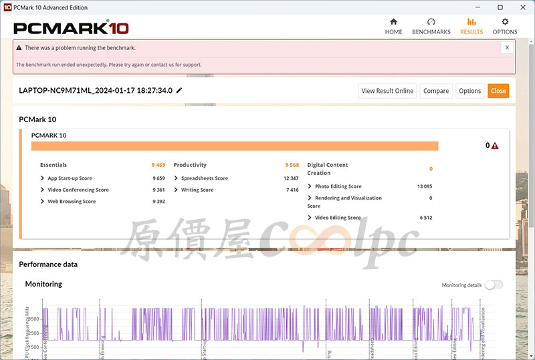Image resolution: width=535 pixels, height=360 pixels.
Task: Click the warning triangle in error banner
Action: pos(19,47)
